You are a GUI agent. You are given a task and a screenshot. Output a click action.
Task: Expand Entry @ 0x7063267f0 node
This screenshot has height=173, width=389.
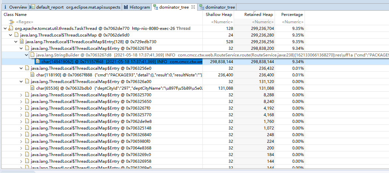point(21,108)
